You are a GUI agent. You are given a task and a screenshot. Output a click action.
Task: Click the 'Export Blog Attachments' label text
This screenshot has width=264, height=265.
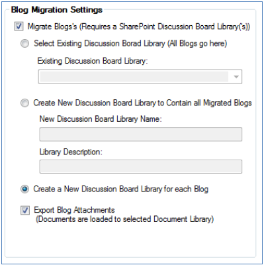coord(74,210)
